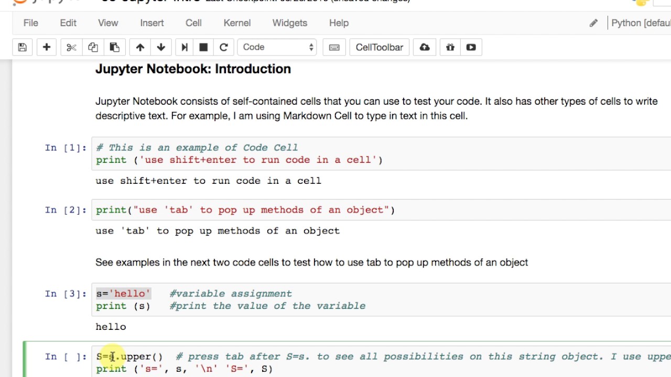Open the Insert menu

pos(152,23)
